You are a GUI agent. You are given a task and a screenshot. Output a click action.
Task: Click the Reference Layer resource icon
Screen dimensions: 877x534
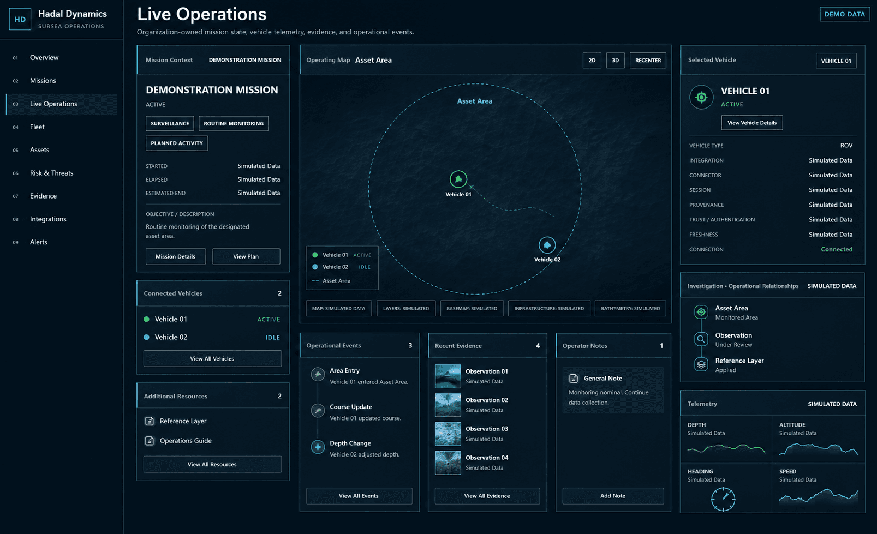[149, 421]
